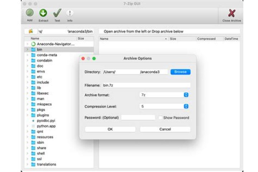Click the resources folder icon
The height and width of the screenshot is (172, 258).
click(x=33, y=137)
